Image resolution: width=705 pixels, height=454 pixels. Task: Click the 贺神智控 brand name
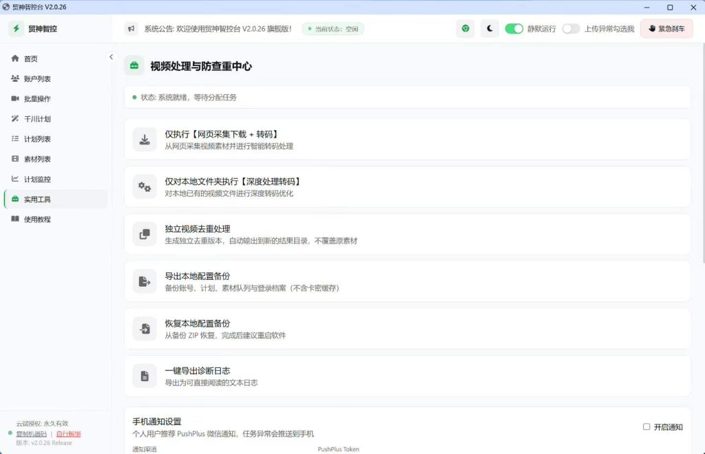click(42, 29)
